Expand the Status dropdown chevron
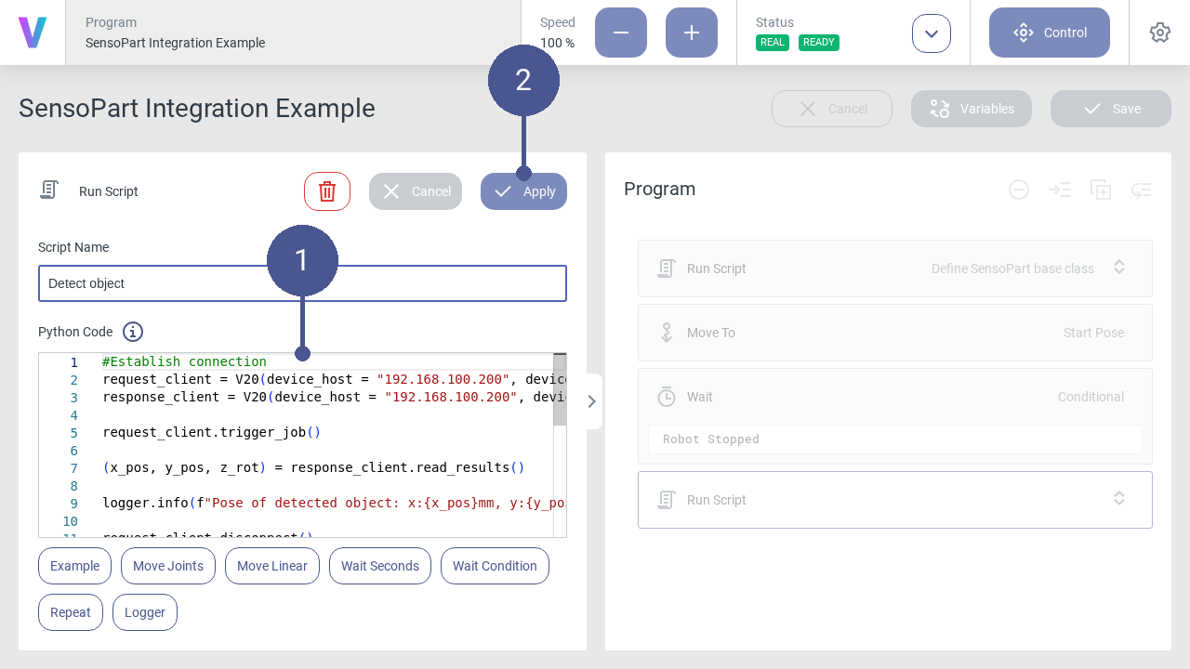Screen dimensions: 1190x669 [x=932, y=33]
